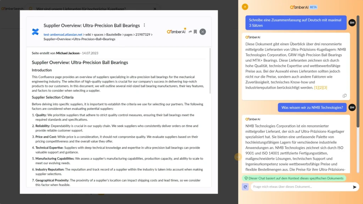This screenshot has height=204, width=363.
Task: Click the BM user avatar by first message
Action: coord(352,23)
